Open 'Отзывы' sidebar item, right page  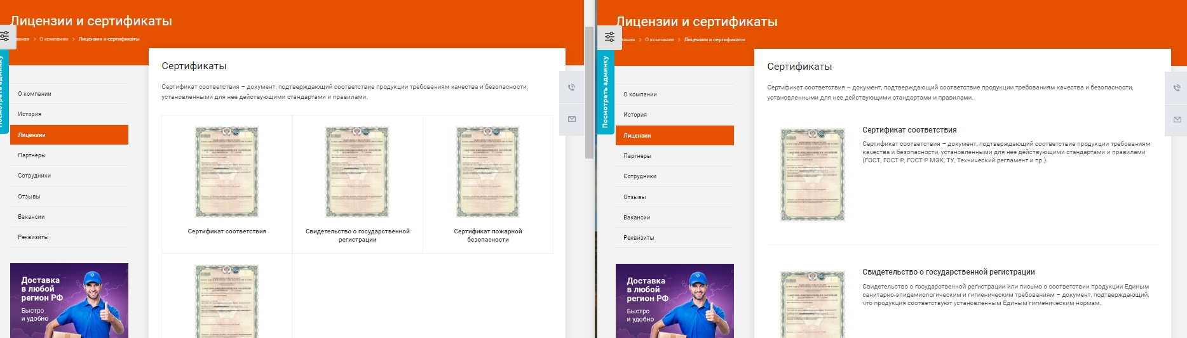675,197
